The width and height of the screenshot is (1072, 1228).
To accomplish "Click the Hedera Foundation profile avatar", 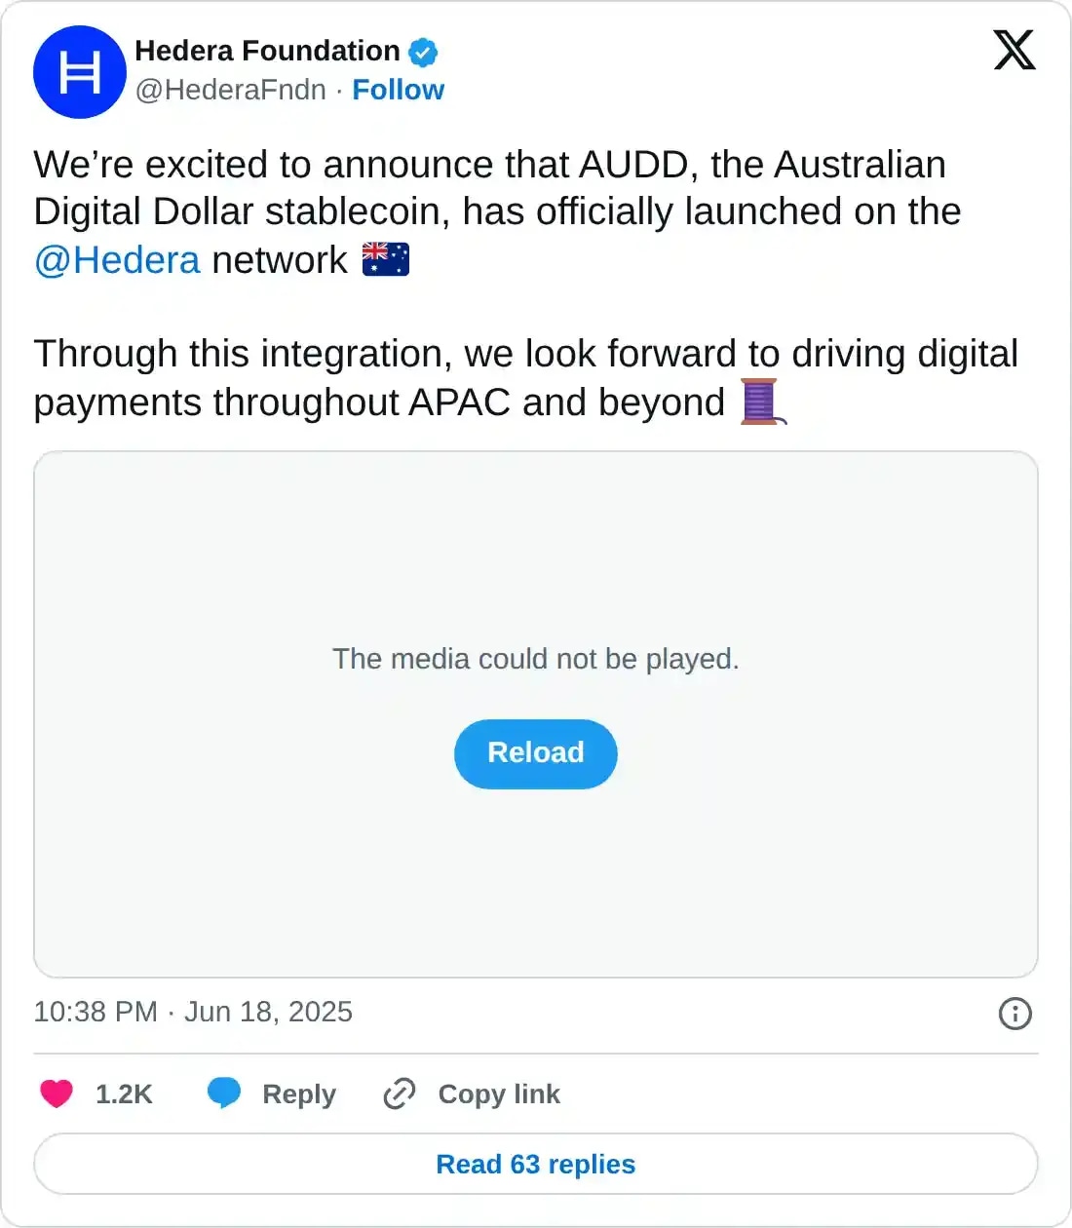I will (x=79, y=72).
